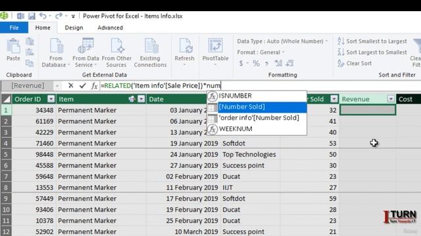Image resolution: width=421 pixels, height=236 pixels.
Task: Switch to the Design tab
Action: click(x=74, y=28)
